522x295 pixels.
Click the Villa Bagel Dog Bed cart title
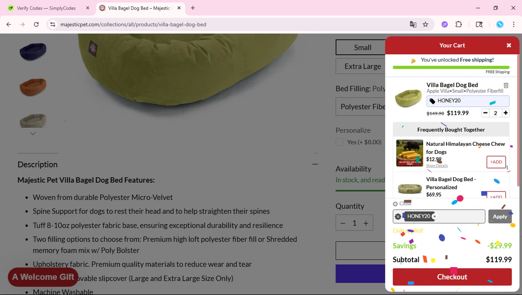[452, 85]
